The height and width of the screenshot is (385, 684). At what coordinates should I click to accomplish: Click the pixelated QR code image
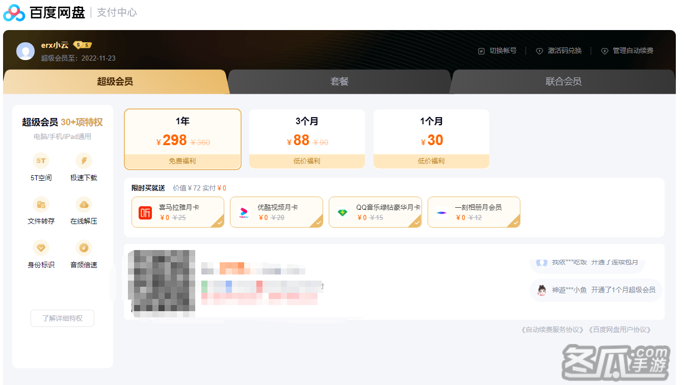[162, 283]
